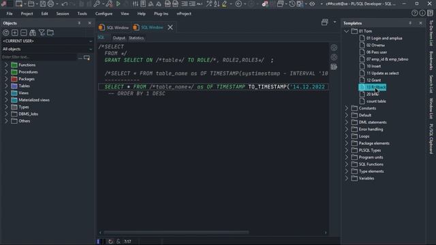The width and height of the screenshot is (436, 245).
Task: Expand the Views tree node
Action: coord(6,93)
